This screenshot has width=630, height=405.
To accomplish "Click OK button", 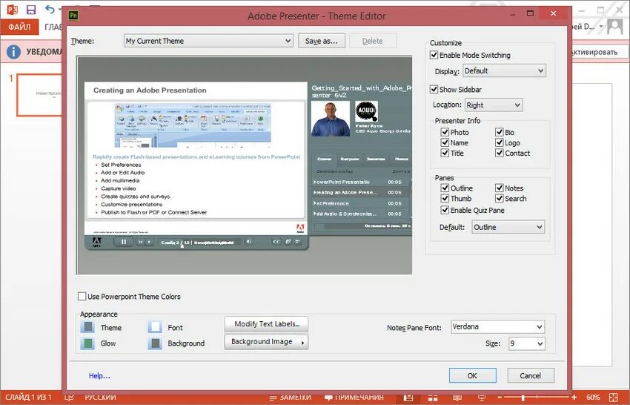I will click(x=473, y=375).
